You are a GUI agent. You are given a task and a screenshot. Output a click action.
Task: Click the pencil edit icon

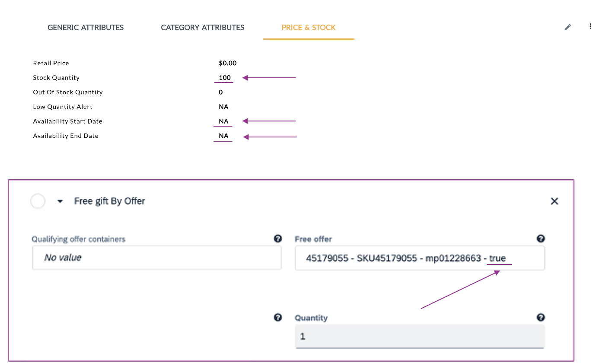pyautogui.click(x=568, y=27)
